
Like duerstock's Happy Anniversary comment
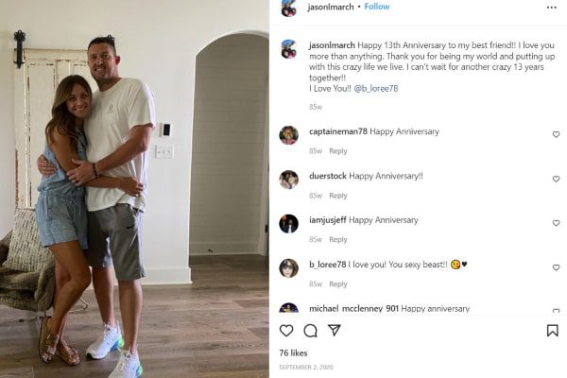pyautogui.click(x=557, y=179)
